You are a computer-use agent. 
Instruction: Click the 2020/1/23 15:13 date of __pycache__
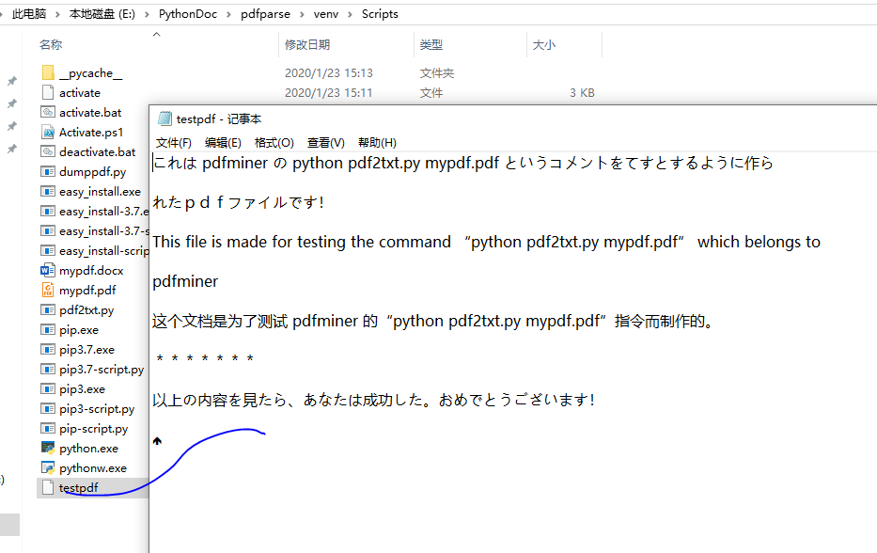point(328,72)
